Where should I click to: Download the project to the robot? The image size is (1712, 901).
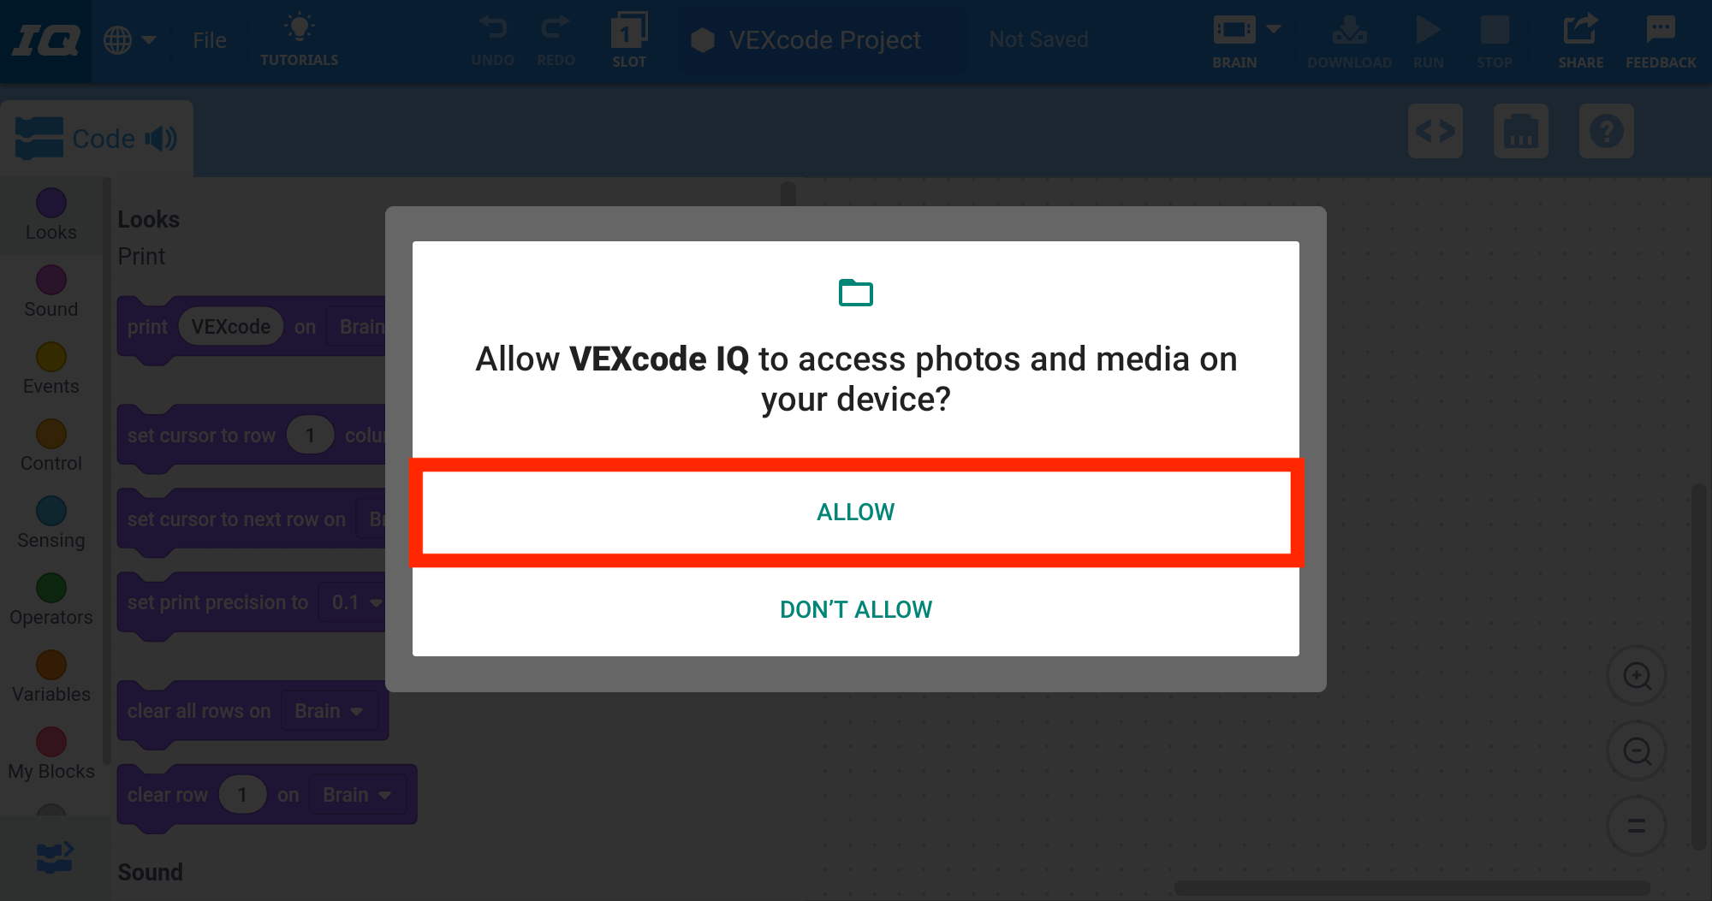pos(1349,39)
